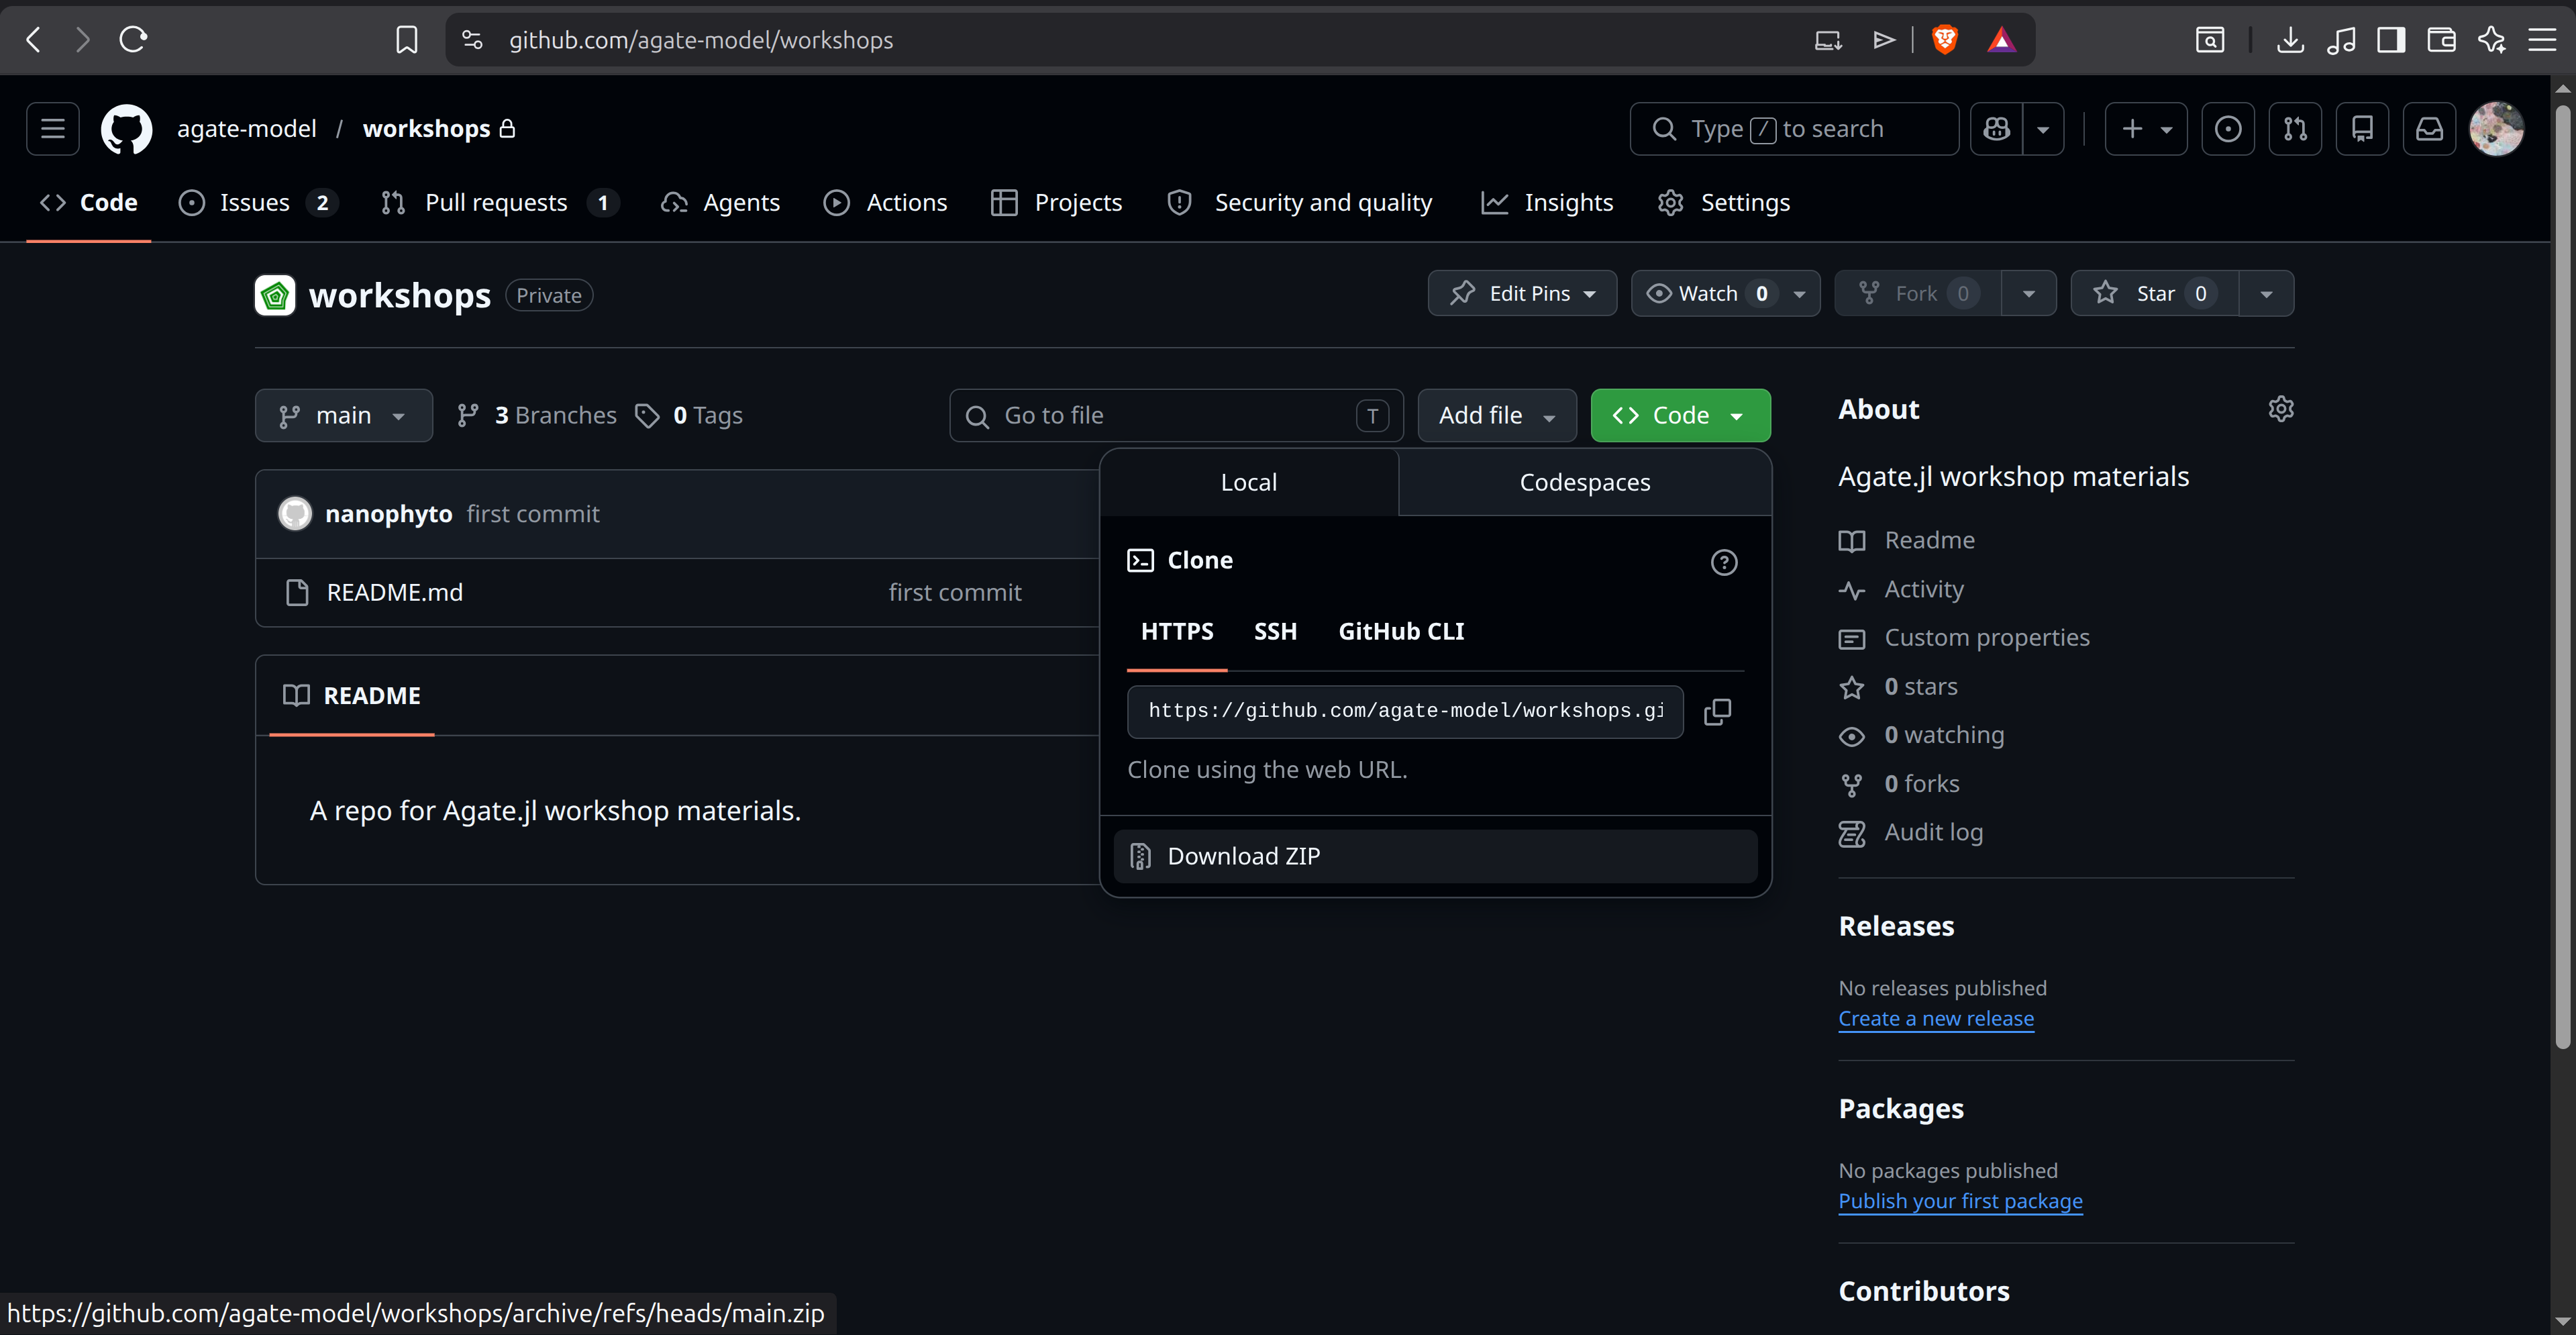Star the workshops repository
Image resolution: width=2576 pixels, height=1335 pixels.
pos(2154,294)
